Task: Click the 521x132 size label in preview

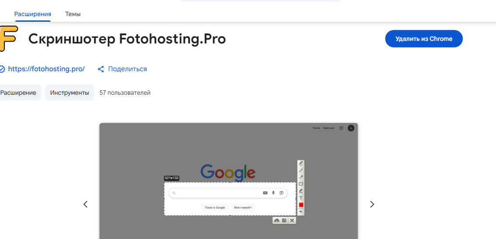Action: click(x=172, y=178)
